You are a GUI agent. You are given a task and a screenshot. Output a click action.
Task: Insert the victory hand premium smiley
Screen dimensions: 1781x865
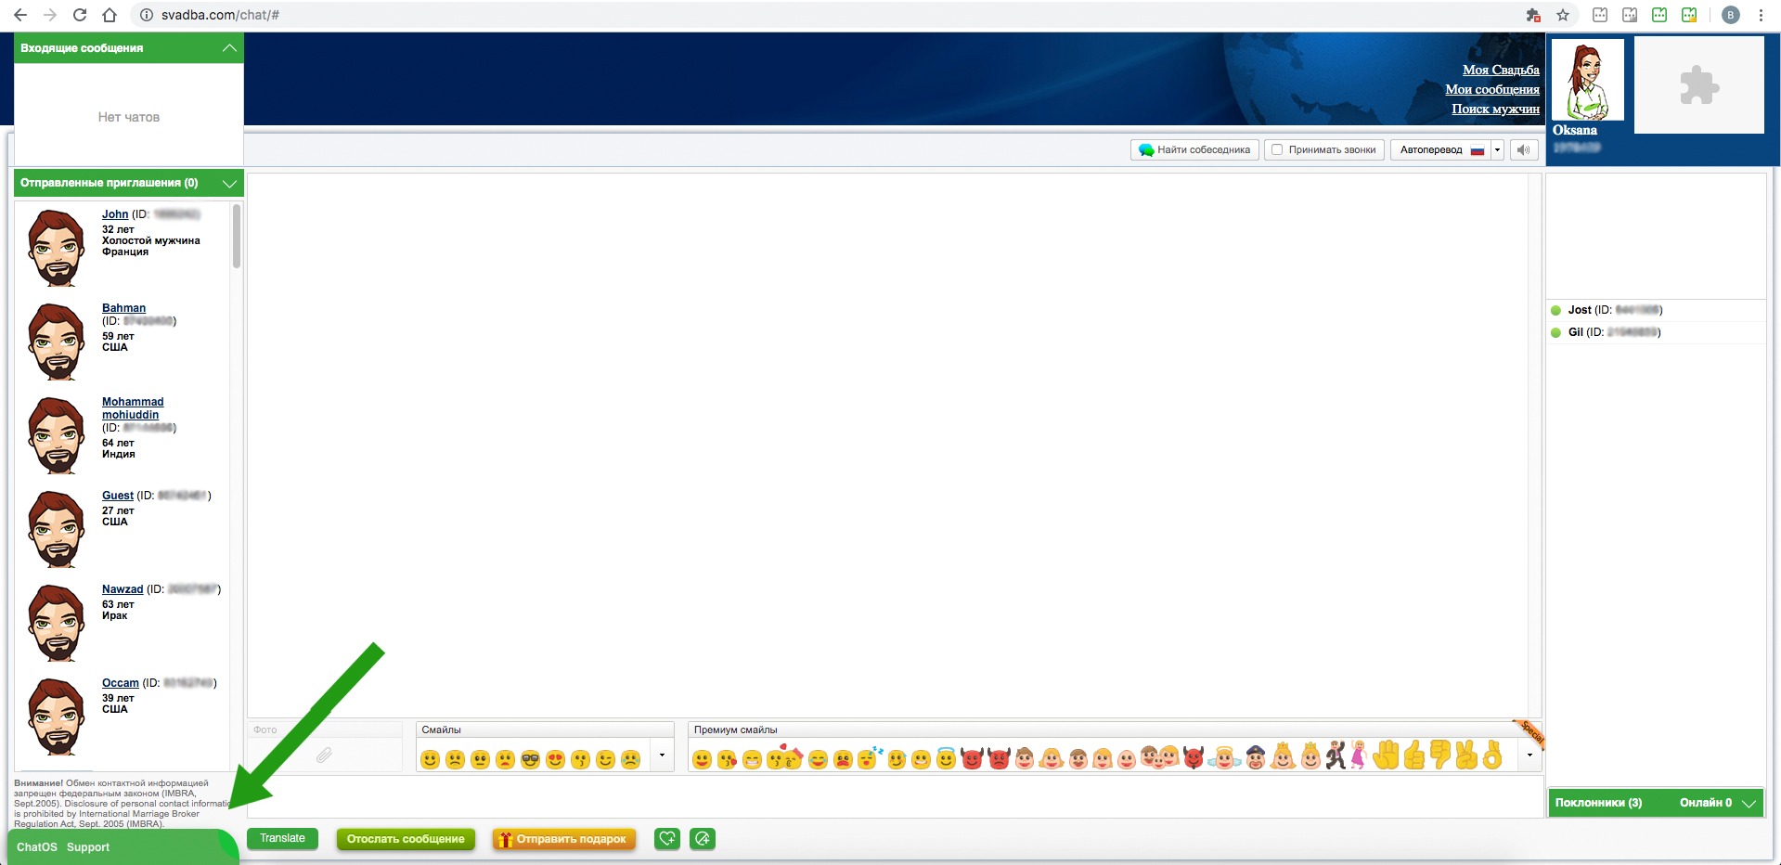1466,755
